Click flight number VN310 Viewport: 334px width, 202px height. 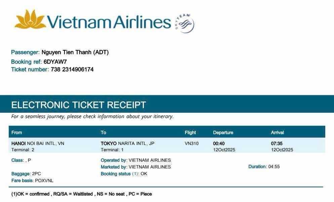192,144
